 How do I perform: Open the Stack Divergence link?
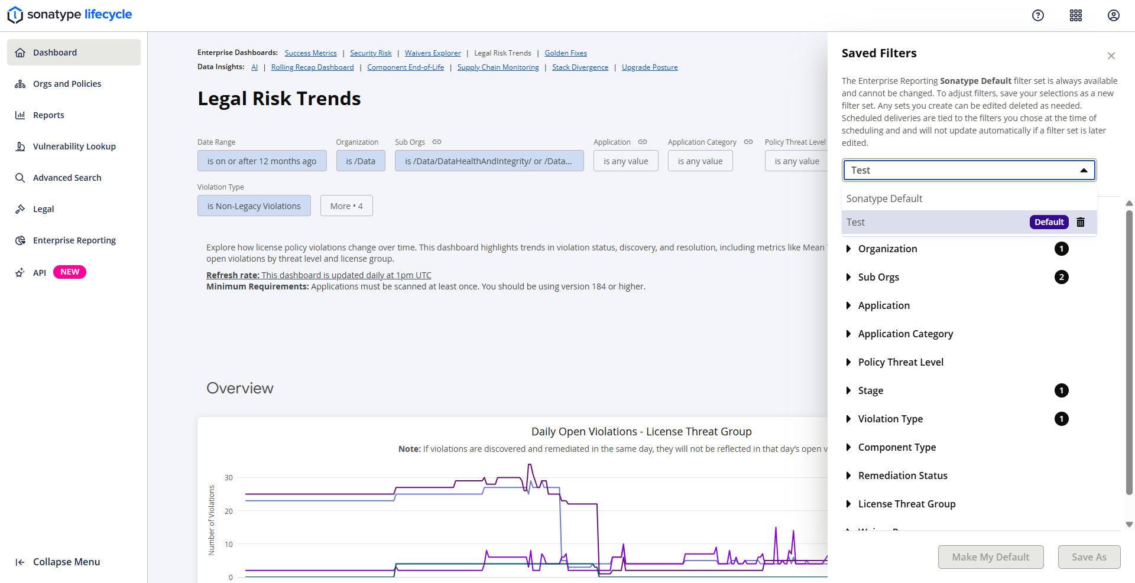point(580,67)
